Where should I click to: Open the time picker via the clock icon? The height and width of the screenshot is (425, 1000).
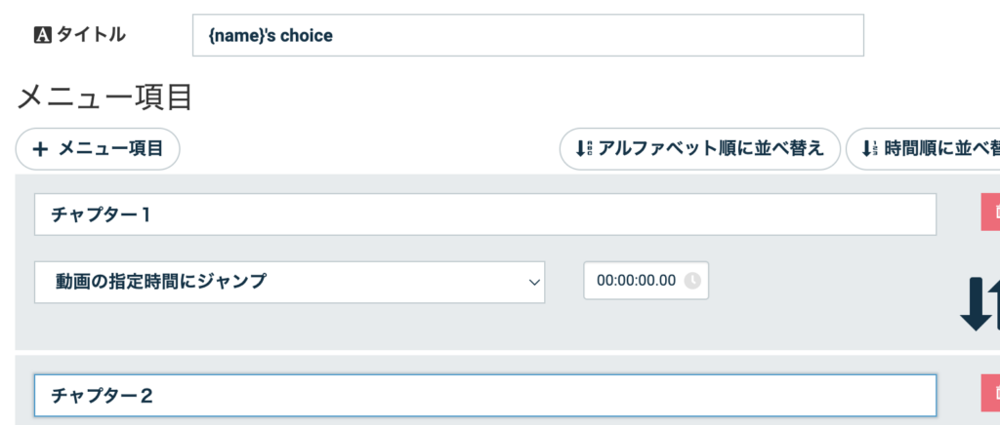692,281
